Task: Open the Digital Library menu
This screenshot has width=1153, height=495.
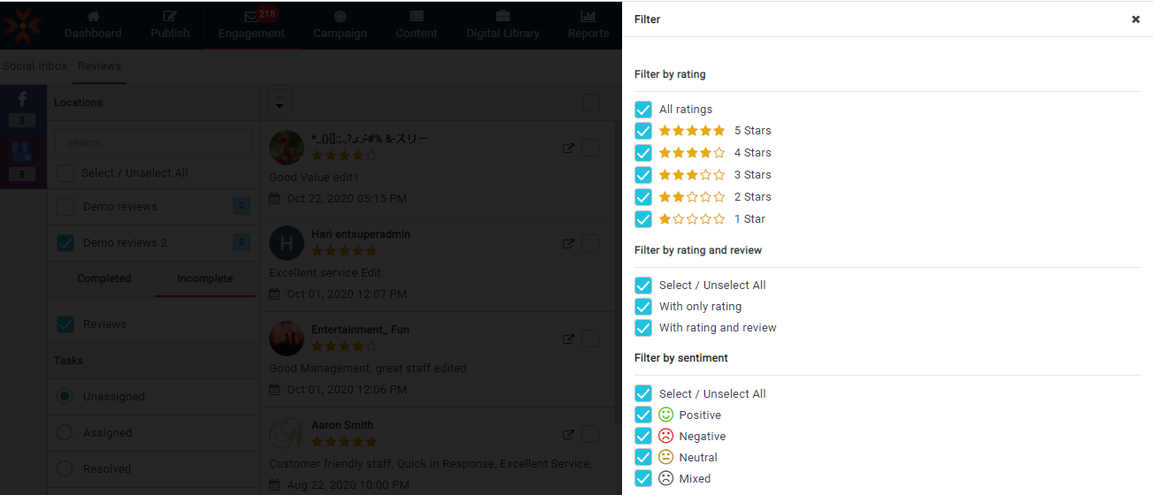Action: tap(503, 25)
